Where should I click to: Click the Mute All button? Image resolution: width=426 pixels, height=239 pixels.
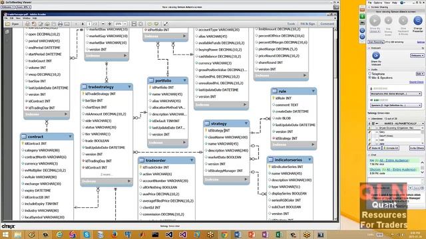(x=375, y=148)
